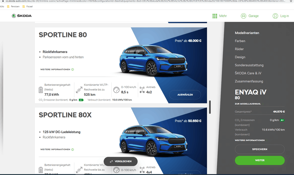Click the ENYAQ iV 80 model title
Viewport: 294px width, 175px height.
tap(251, 94)
